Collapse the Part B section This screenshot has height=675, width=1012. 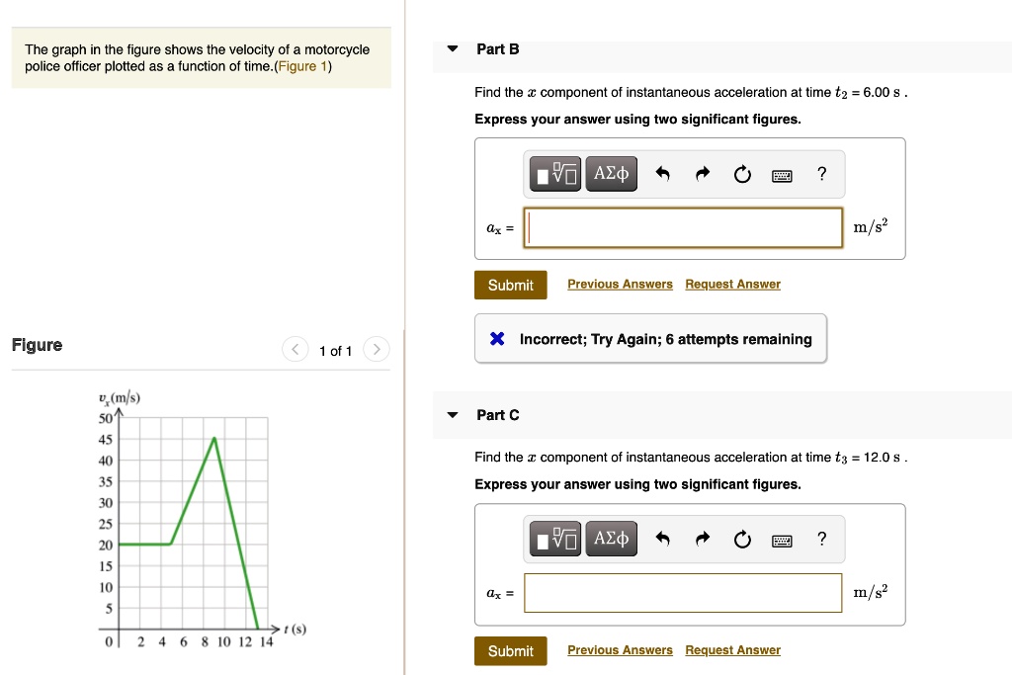pos(453,49)
